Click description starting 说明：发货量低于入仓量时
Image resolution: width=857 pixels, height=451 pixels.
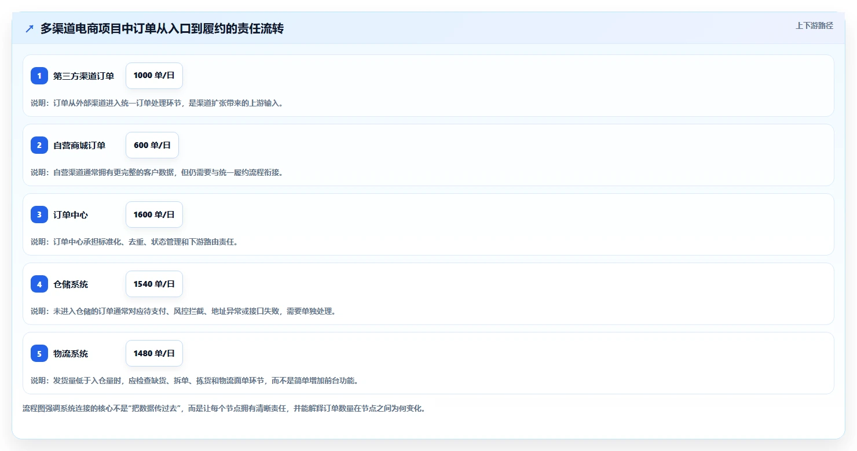(x=195, y=380)
